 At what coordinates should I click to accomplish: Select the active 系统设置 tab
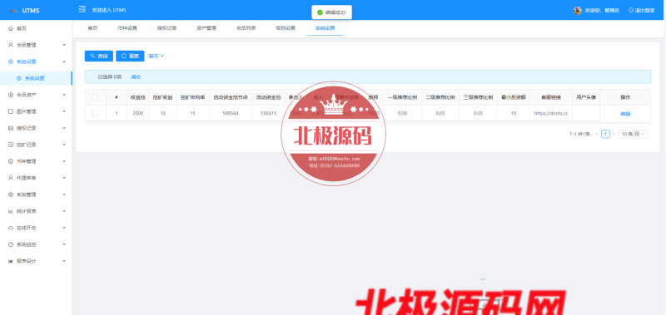325,28
